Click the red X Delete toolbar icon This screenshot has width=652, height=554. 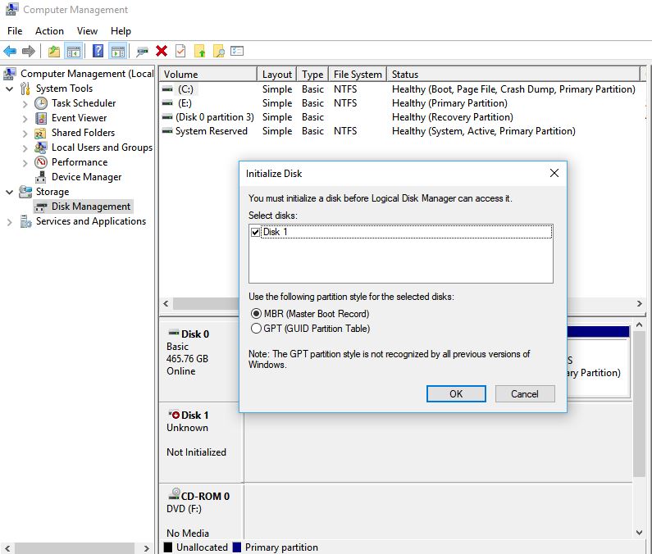point(162,51)
